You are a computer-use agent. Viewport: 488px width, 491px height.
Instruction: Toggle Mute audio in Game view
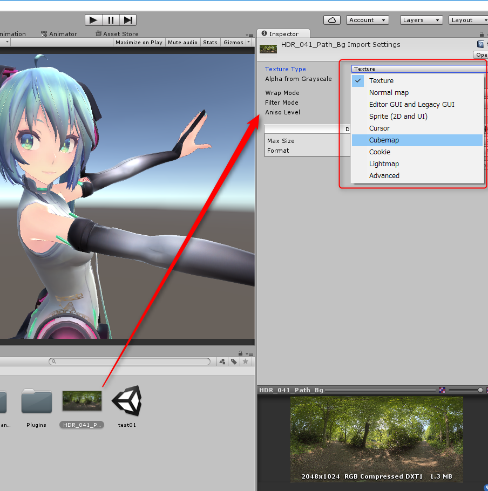click(x=182, y=42)
